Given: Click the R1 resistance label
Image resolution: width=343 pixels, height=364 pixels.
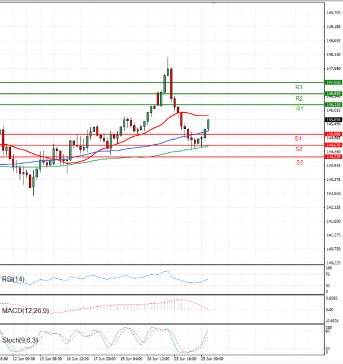Looking at the screenshot, I should (x=299, y=109).
